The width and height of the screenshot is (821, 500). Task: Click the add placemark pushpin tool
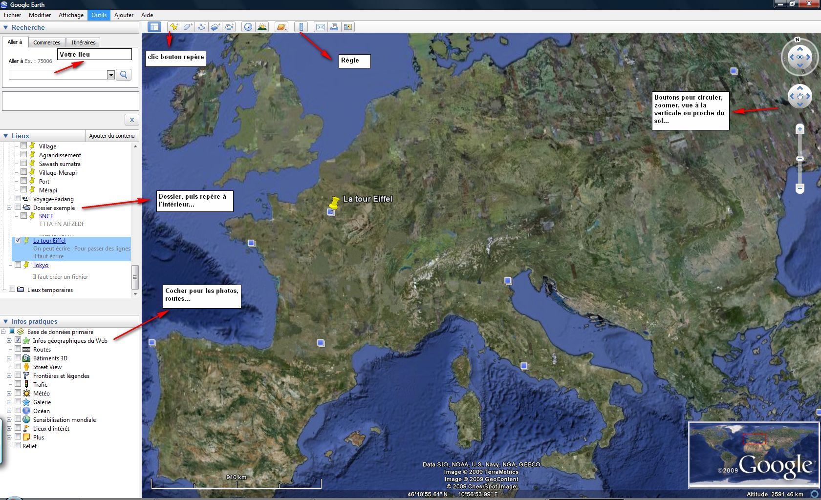174,27
